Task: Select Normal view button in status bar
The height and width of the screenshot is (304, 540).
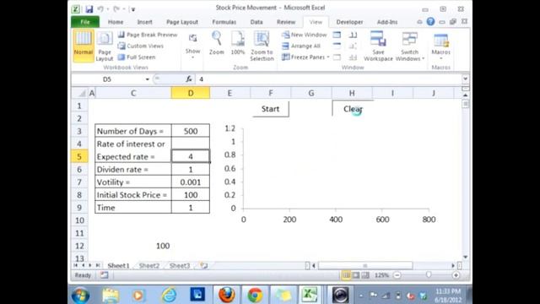Action: click(x=346, y=275)
